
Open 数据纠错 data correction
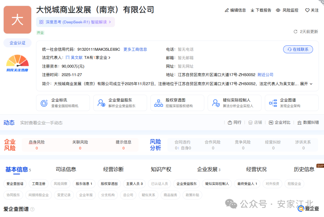pyautogui.click(x=308, y=122)
